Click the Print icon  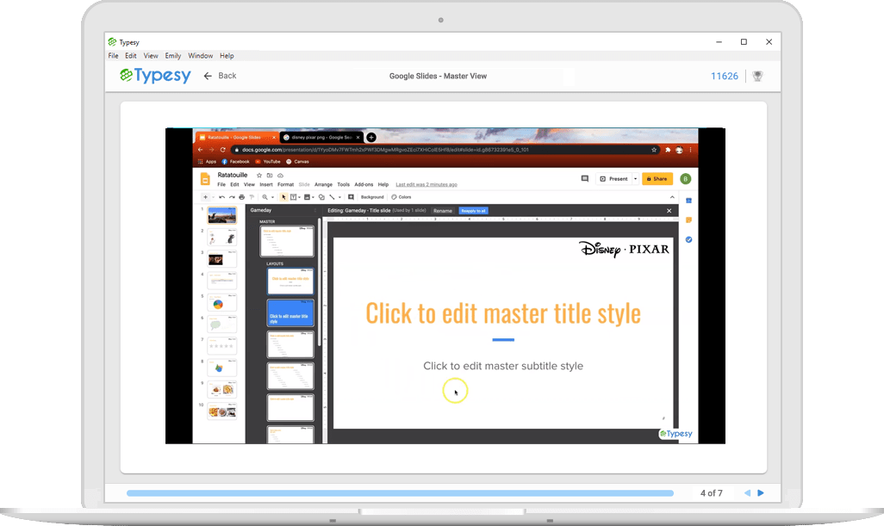(x=241, y=197)
